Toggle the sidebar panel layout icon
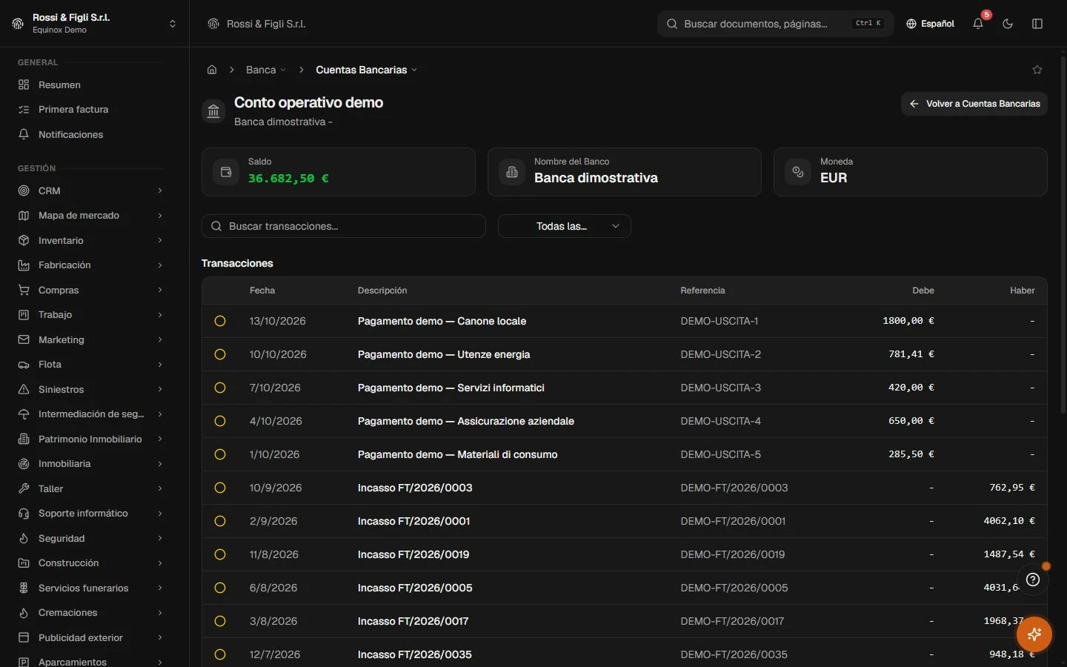This screenshot has width=1067, height=667. (1037, 24)
